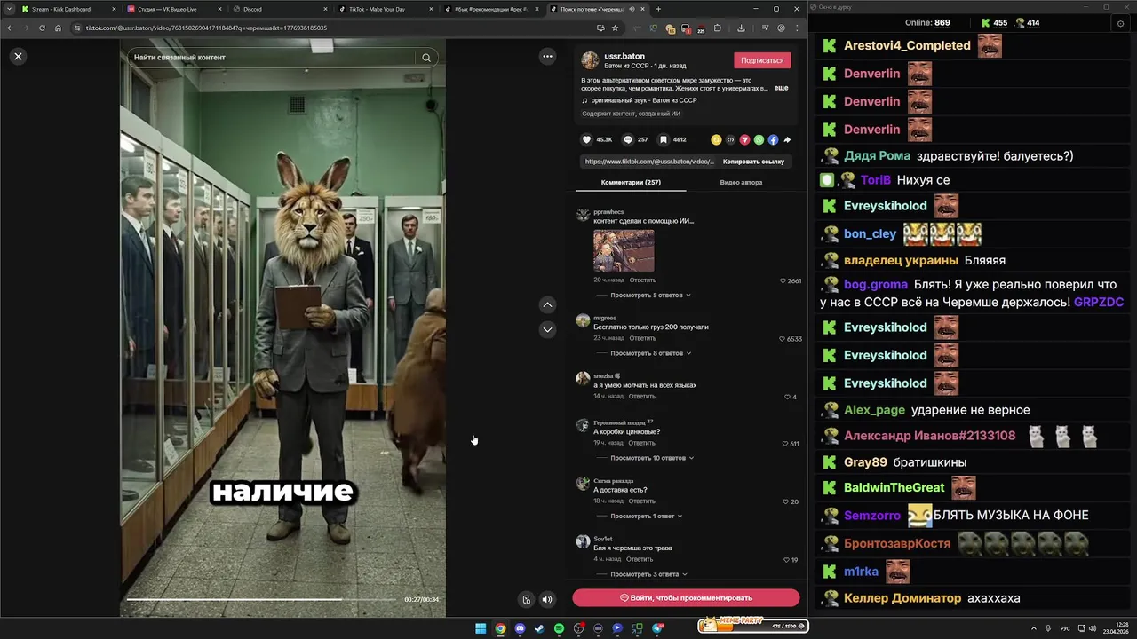
Task: Click Alex_page username in chat window
Action: coord(874,410)
